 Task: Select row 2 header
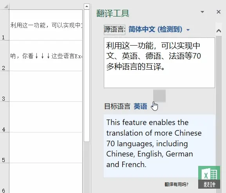tap(4, 56)
